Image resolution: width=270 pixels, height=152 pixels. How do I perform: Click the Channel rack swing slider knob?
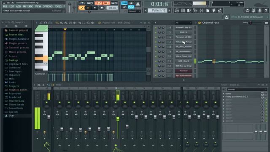(251, 23)
